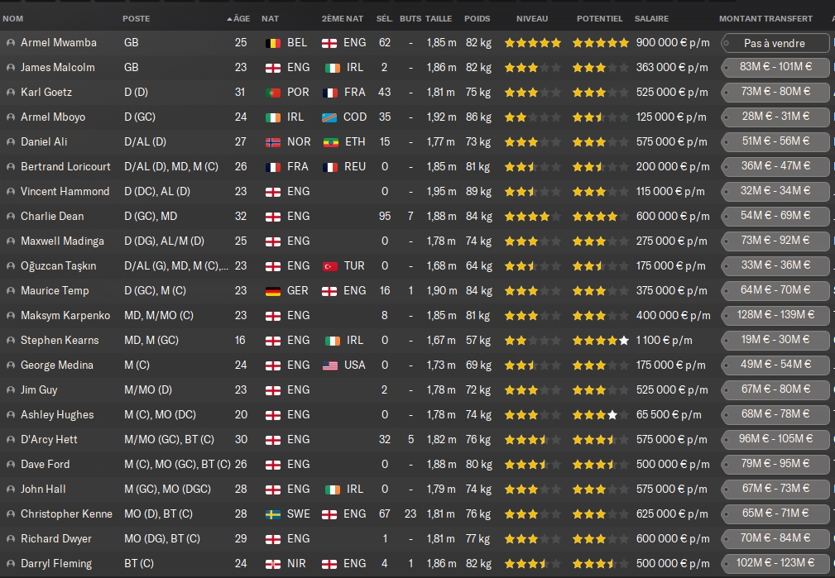835x578 pixels.
Task: Click the 128M € - 139M € transfer value
Action: (776, 315)
